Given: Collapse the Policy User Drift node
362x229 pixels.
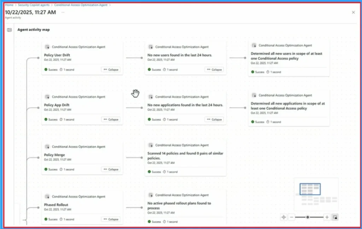Looking at the screenshot, I should click(x=111, y=69).
